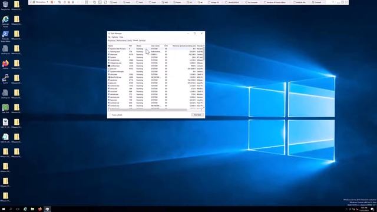Switch to the Services tab
This screenshot has height=212, width=377.
pyautogui.click(x=143, y=41)
